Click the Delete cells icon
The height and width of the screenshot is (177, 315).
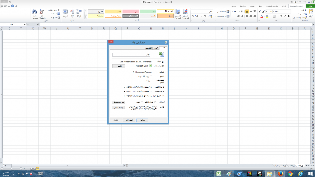[72, 11]
